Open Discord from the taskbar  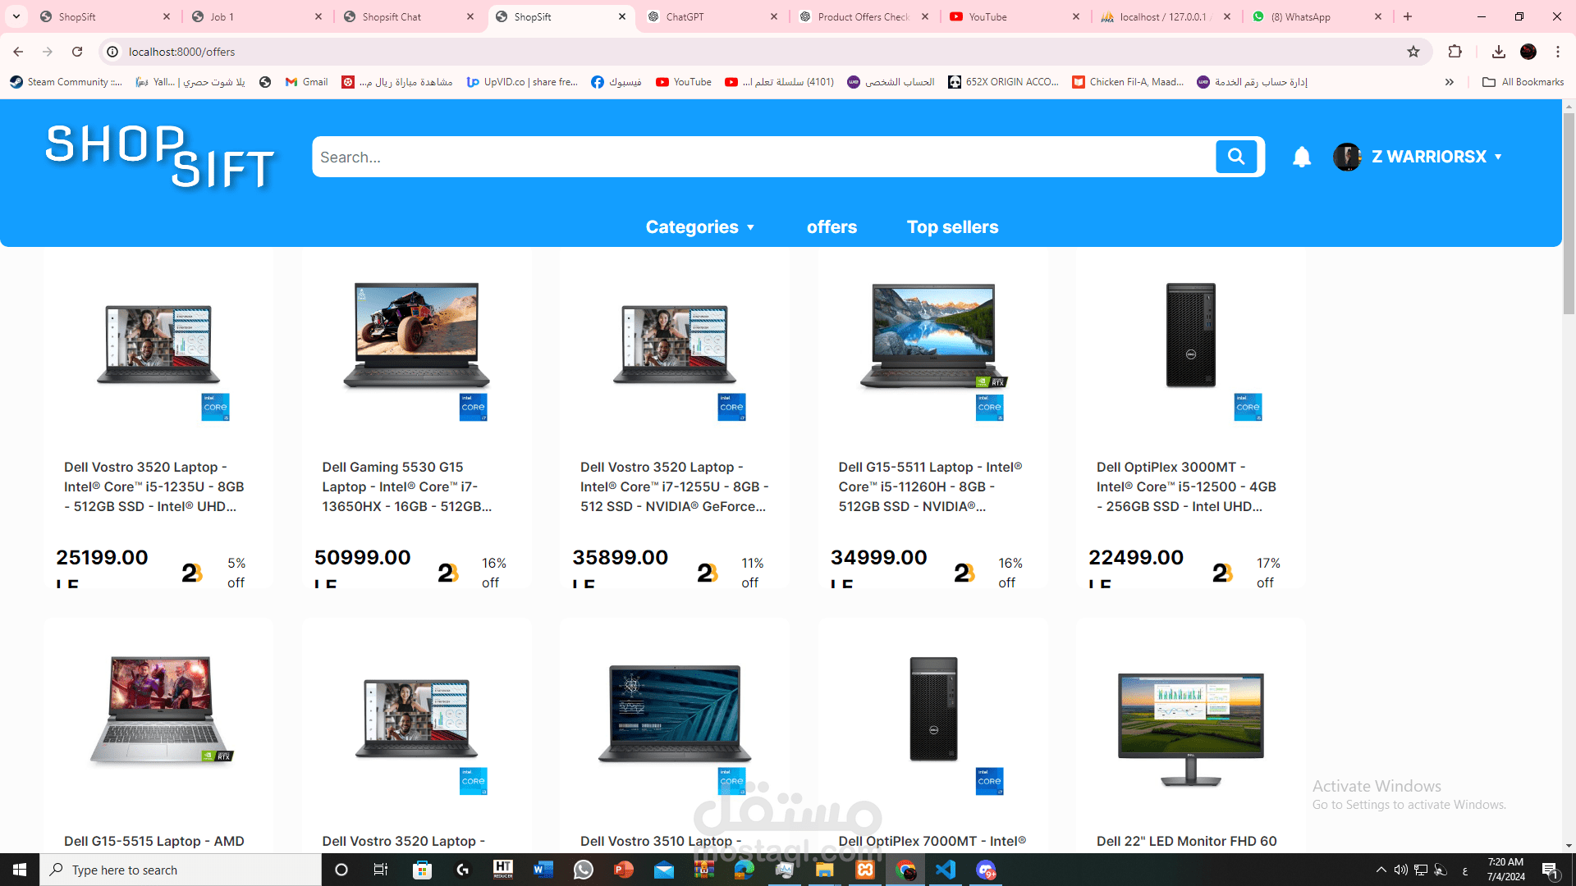pyautogui.click(x=986, y=870)
